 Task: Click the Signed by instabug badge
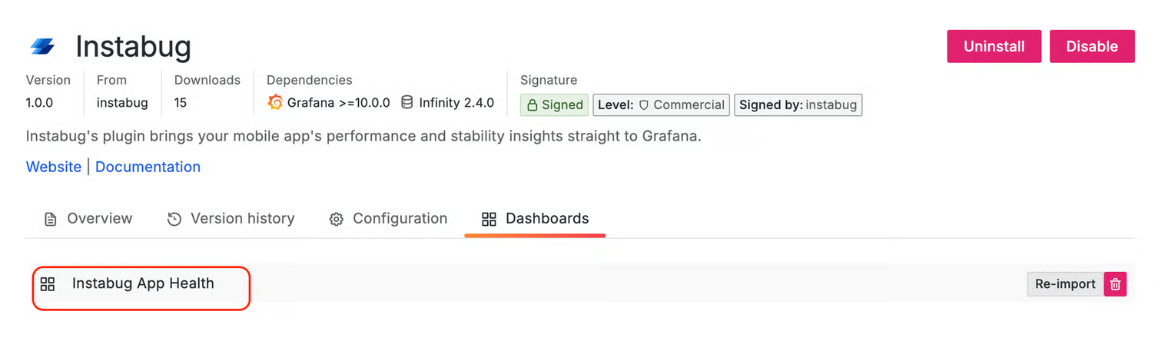point(798,105)
